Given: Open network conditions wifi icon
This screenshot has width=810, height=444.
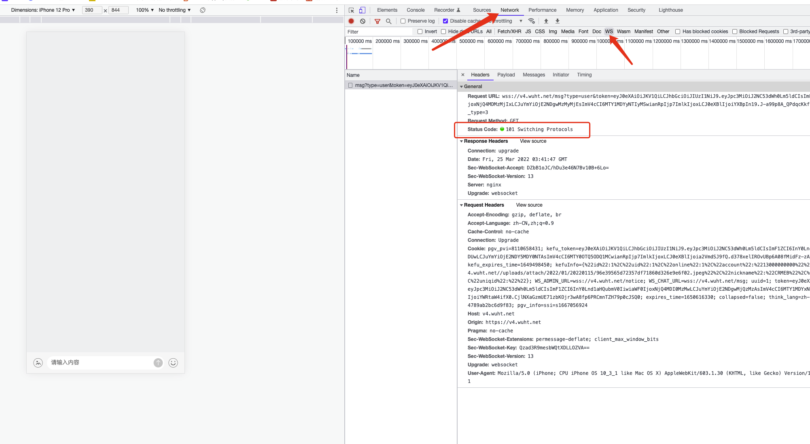Looking at the screenshot, I should point(532,21).
